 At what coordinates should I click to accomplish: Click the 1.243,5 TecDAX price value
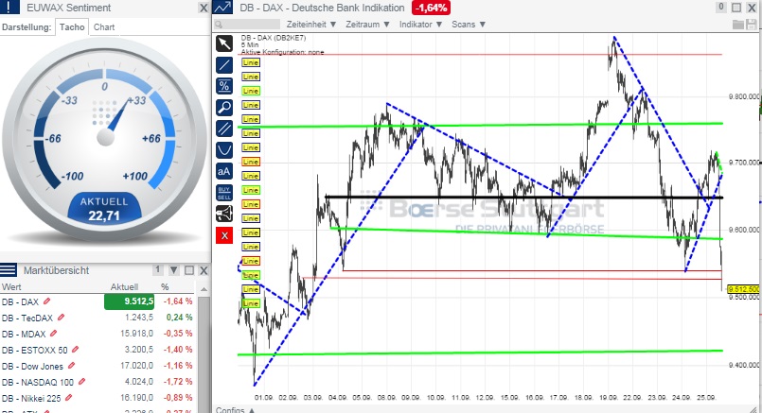[139, 318]
